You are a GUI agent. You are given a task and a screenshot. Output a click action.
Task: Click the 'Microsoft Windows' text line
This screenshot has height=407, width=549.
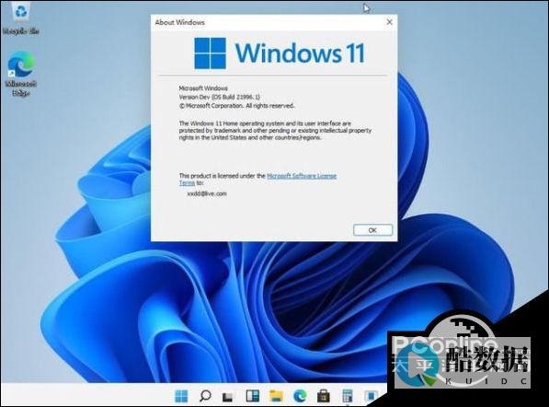click(x=203, y=88)
